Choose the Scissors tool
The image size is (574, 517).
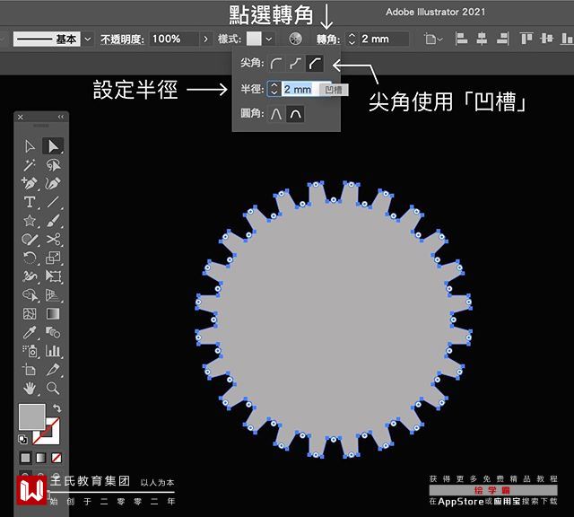click(53, 240)
